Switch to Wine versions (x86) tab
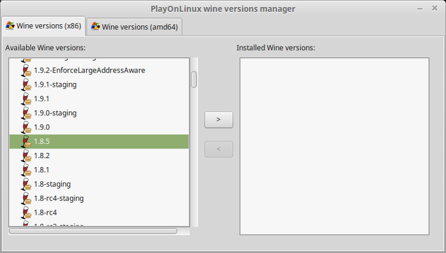The height and width of the screenshot is (253, 446). (43, 26)
